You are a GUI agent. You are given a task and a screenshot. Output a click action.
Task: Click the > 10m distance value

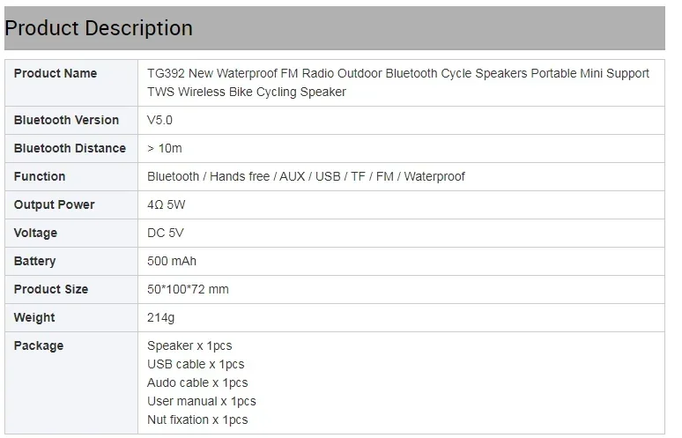pyautogui.click(x=165, y=148)
